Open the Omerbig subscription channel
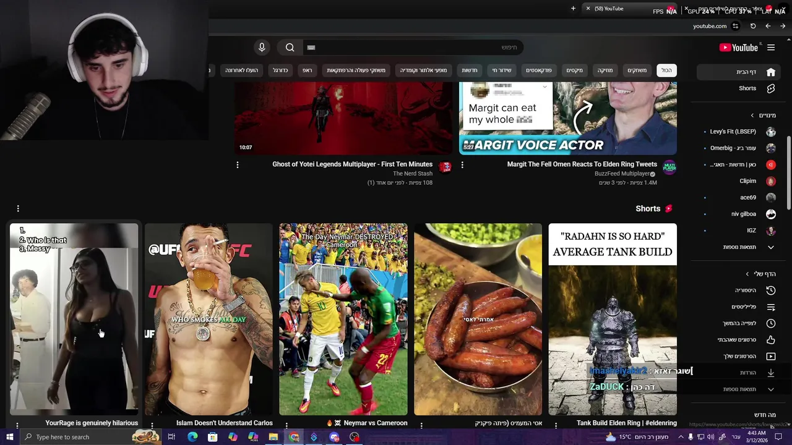Viewport: 792px width, 445px height. pyautogui.click(x=739, y=148)
